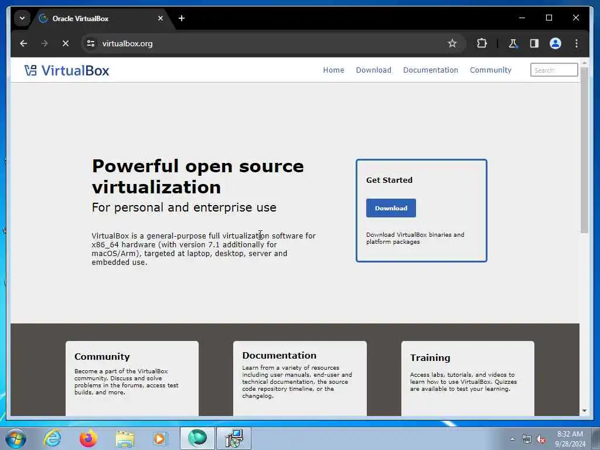Show hidden system tray icons

click(x=512, y=439)
